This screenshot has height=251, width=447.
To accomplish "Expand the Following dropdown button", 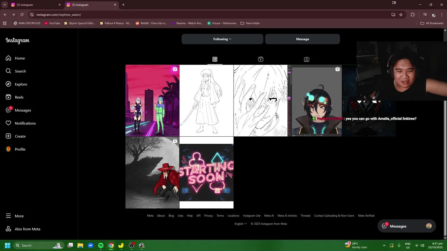I will tap(222, 39).
